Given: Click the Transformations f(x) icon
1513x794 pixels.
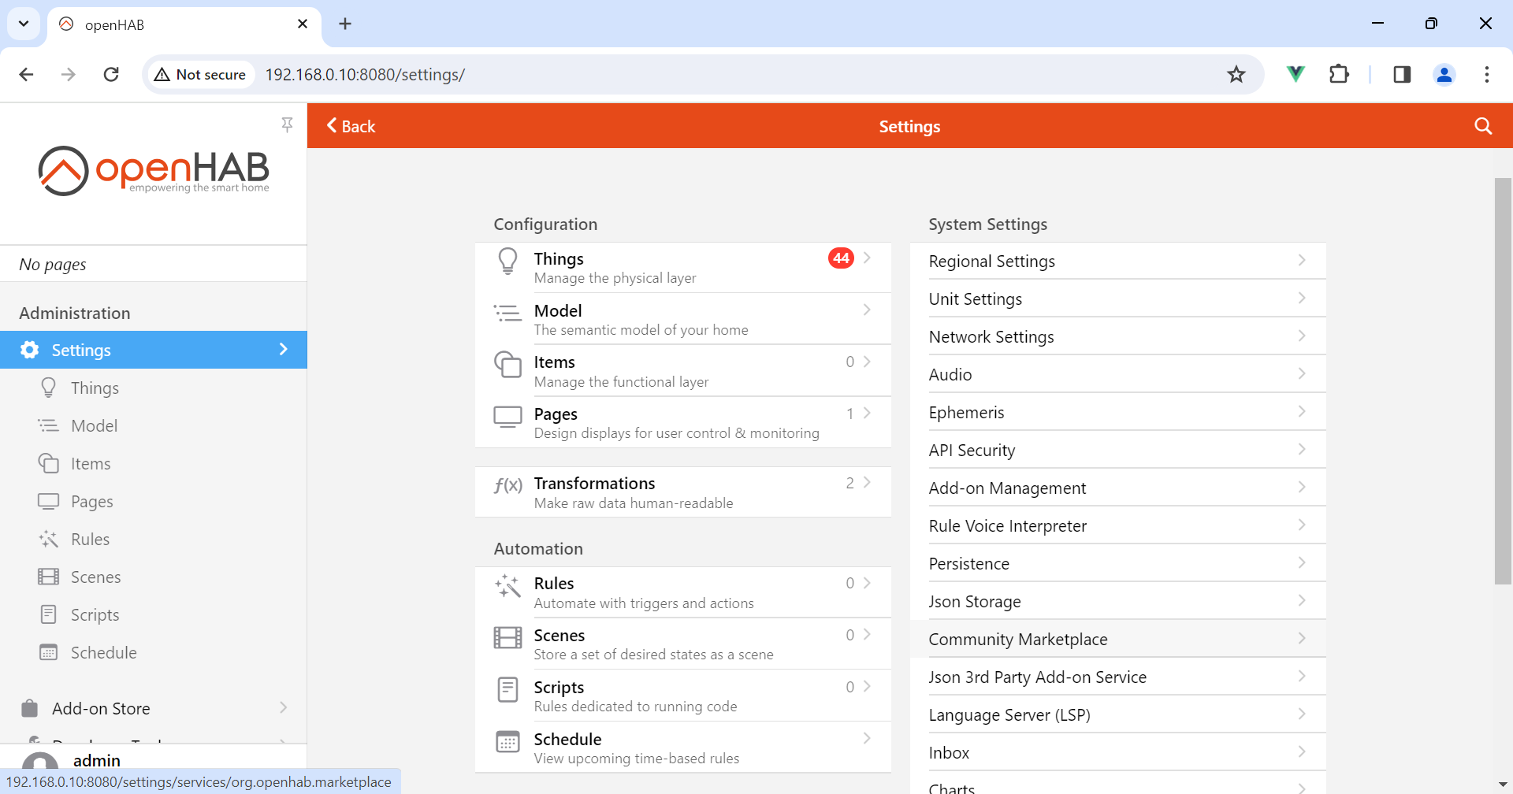Looking at the screenshot, I should (x=507, y=485).
